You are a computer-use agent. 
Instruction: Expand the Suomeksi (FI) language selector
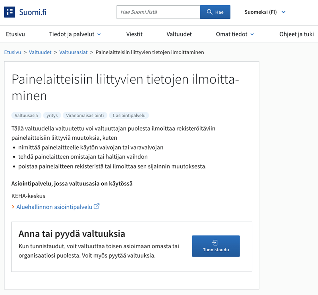(x=265, y=11)
